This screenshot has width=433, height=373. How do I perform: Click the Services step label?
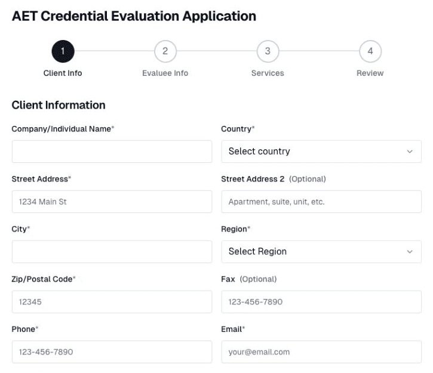[268, 73]
